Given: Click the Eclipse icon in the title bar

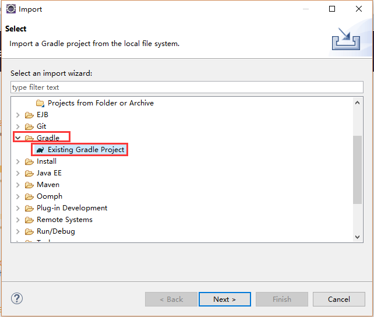Looking at the screenshot, I should 10,9.
